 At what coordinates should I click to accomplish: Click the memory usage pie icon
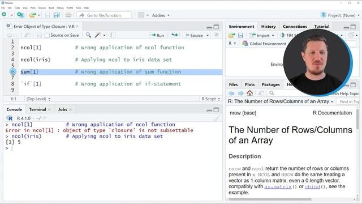282,35
